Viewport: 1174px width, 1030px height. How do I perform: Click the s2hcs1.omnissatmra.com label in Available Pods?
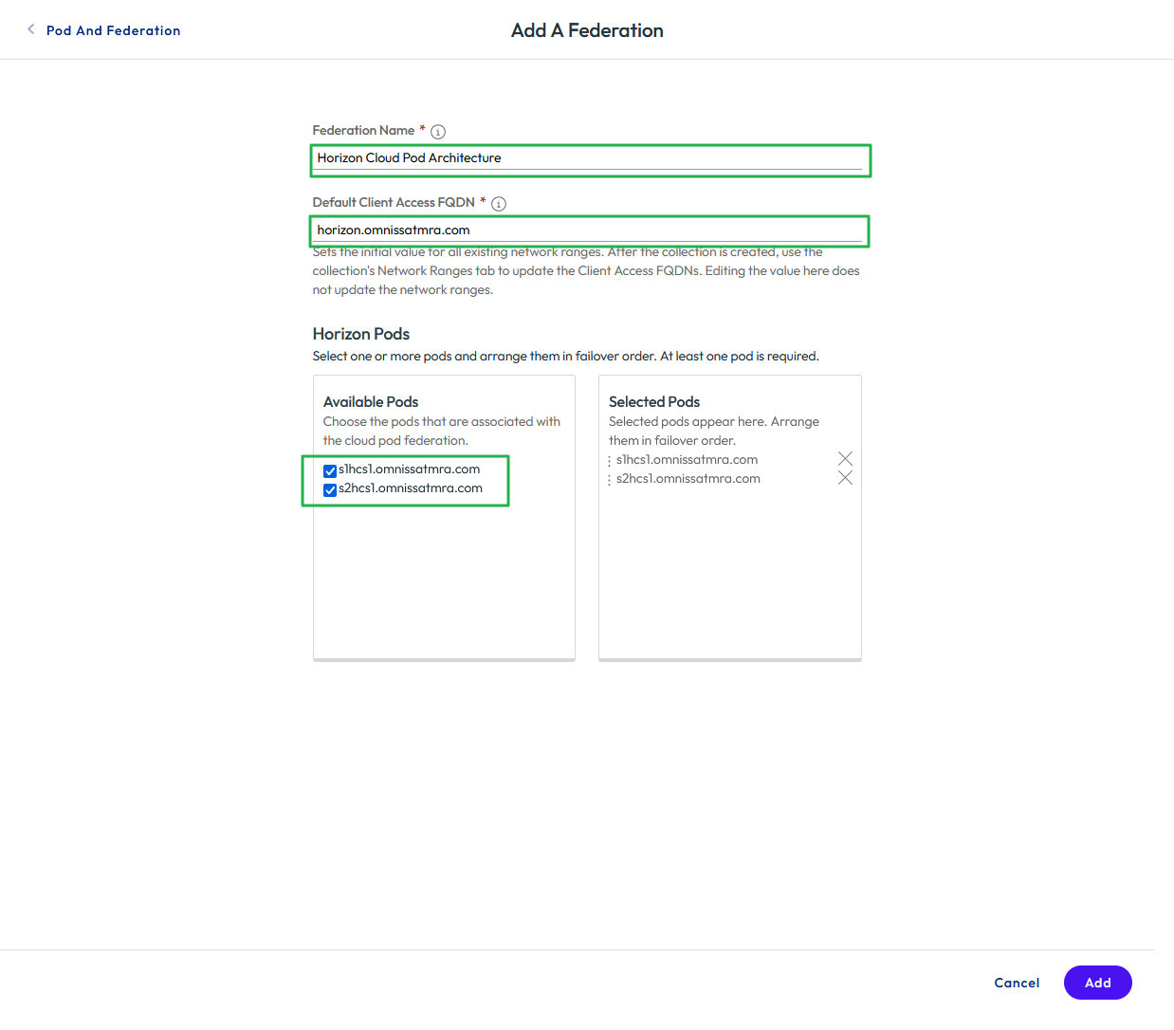point(410,488)
